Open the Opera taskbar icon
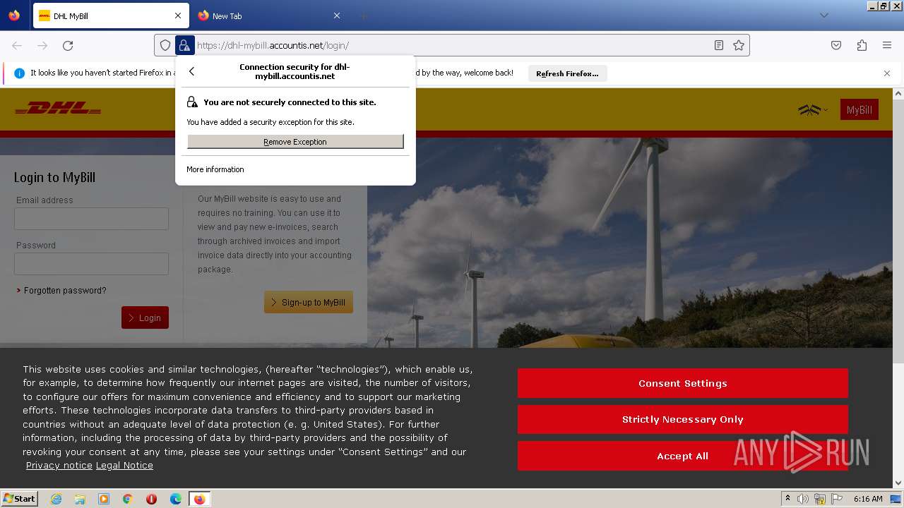The image size is (904, 508). pyautogui.click(x=151, y=499)
